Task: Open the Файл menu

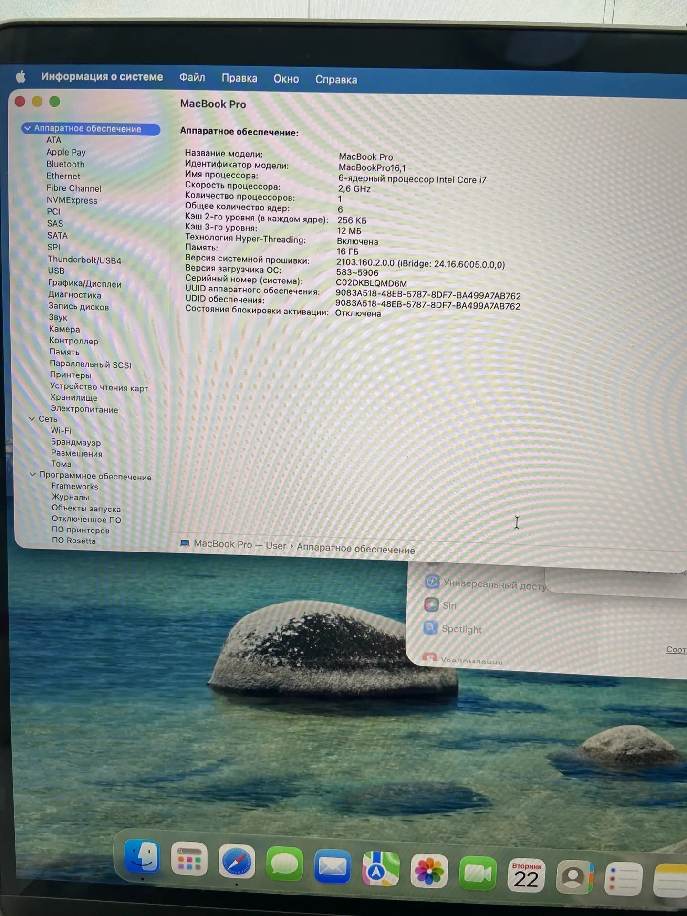Action: click(192, 77)
